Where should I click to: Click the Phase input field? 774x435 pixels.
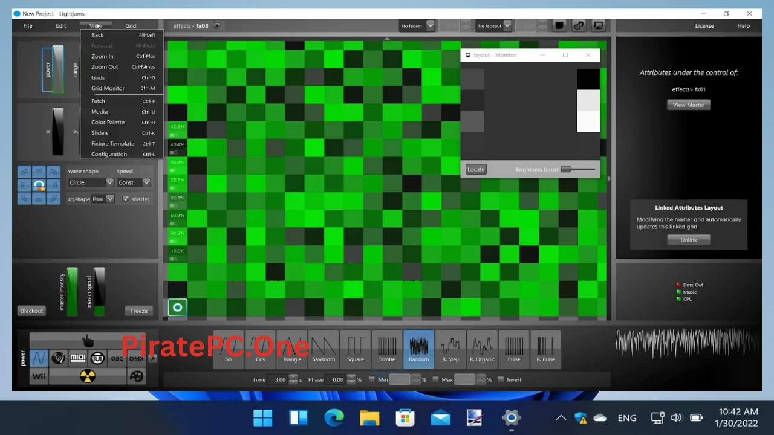pyautogui.click(x=336, y=379)
